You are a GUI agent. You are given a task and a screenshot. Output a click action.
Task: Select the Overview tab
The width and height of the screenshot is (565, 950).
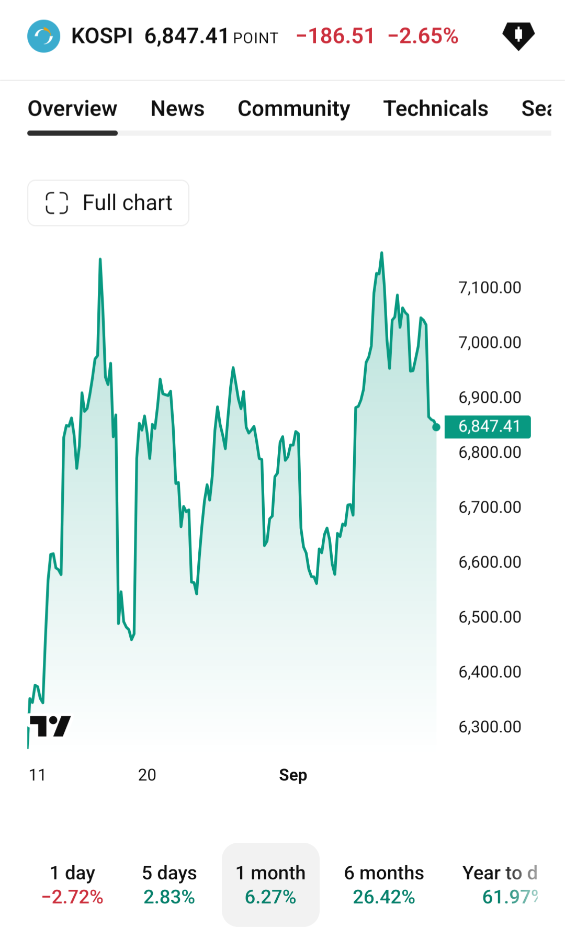click(x=73, y=109)
